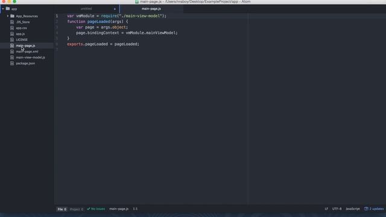Screen dimensions: 386x217
Task: Click the package updates icon in status bar
Action: point(366,209)
